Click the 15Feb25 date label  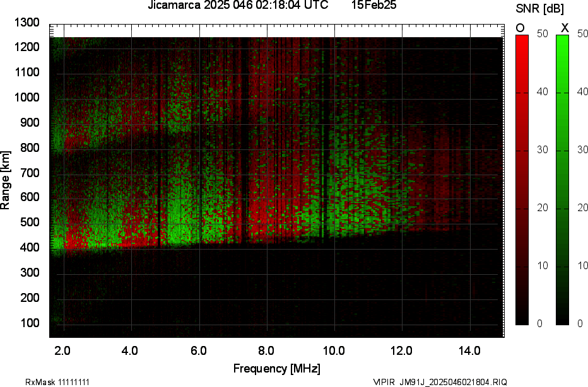pos(373,5)
